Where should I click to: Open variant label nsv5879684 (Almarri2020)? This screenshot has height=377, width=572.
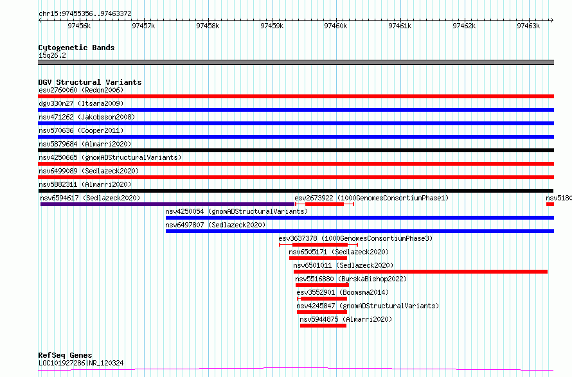85,144
